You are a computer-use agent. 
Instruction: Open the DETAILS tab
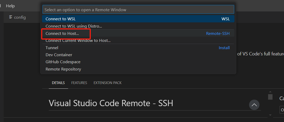tap(58, 83)
